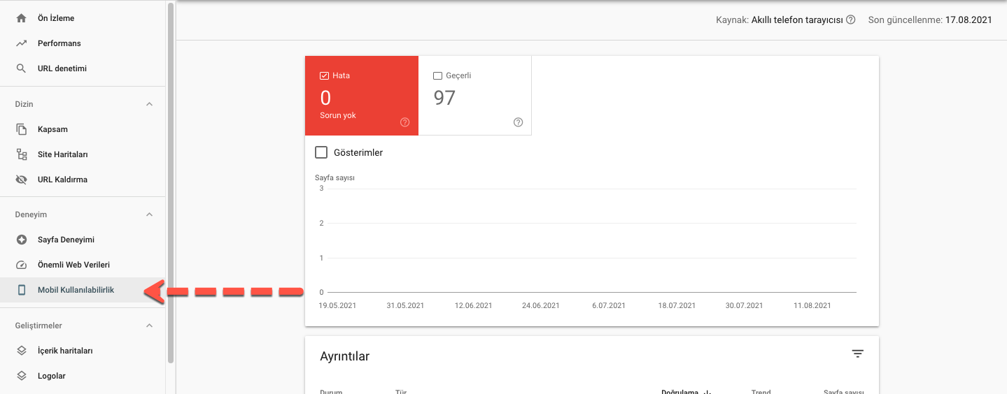This screenshot has width=1007, height=394.
Task: Click the Sorun yok text
Action: coord(338,115)
